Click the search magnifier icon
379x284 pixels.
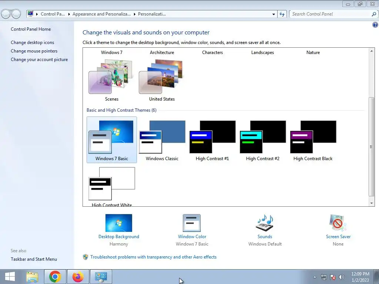coord(374,14)
